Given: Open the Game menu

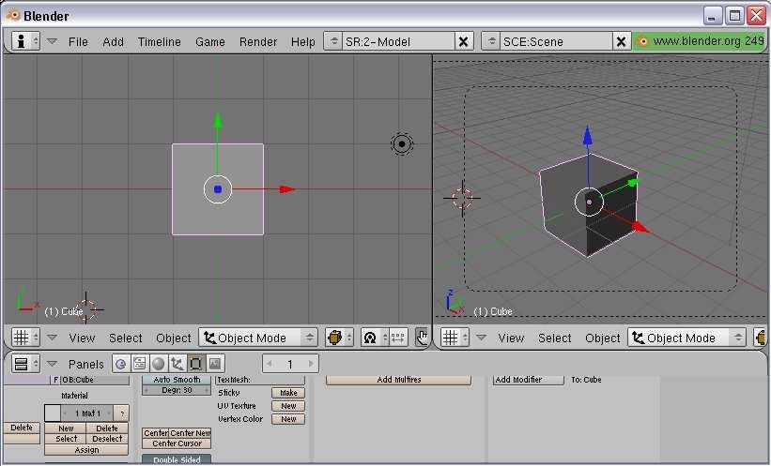Looking at the screenshot, I should pos(210,42).
